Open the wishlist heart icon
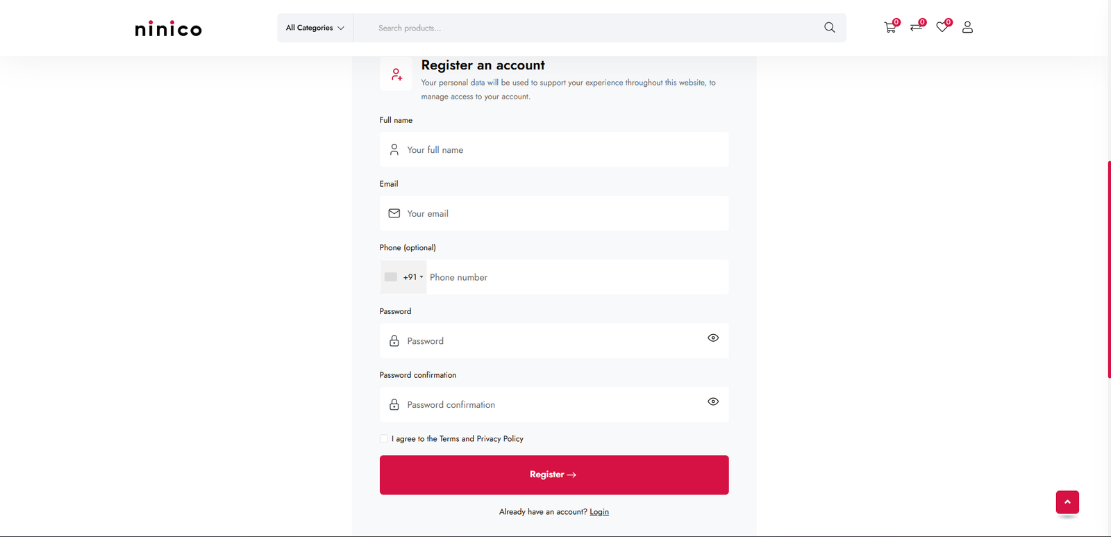The width and height of the screenshot is (1111, 537). point(942,28)
